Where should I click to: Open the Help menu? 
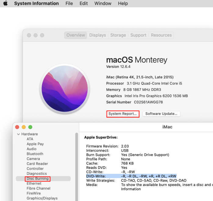click(123, 4)
